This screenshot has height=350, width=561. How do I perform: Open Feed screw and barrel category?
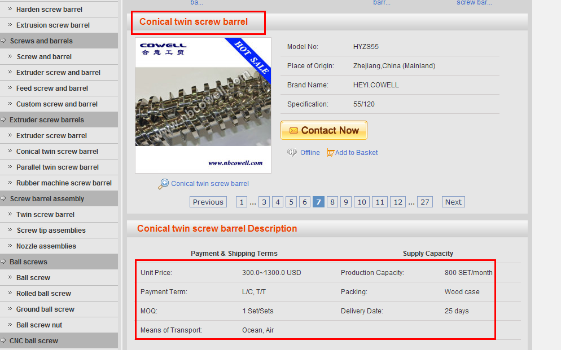point(52,88)
